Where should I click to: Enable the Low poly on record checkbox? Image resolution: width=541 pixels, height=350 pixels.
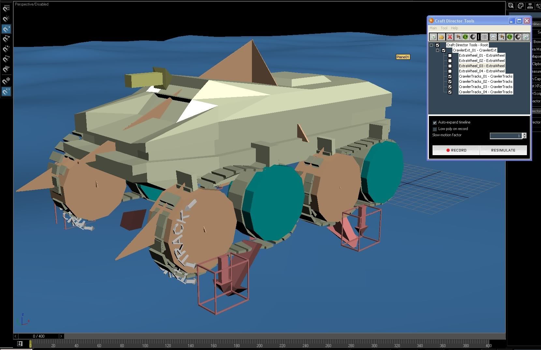[434, 129]
